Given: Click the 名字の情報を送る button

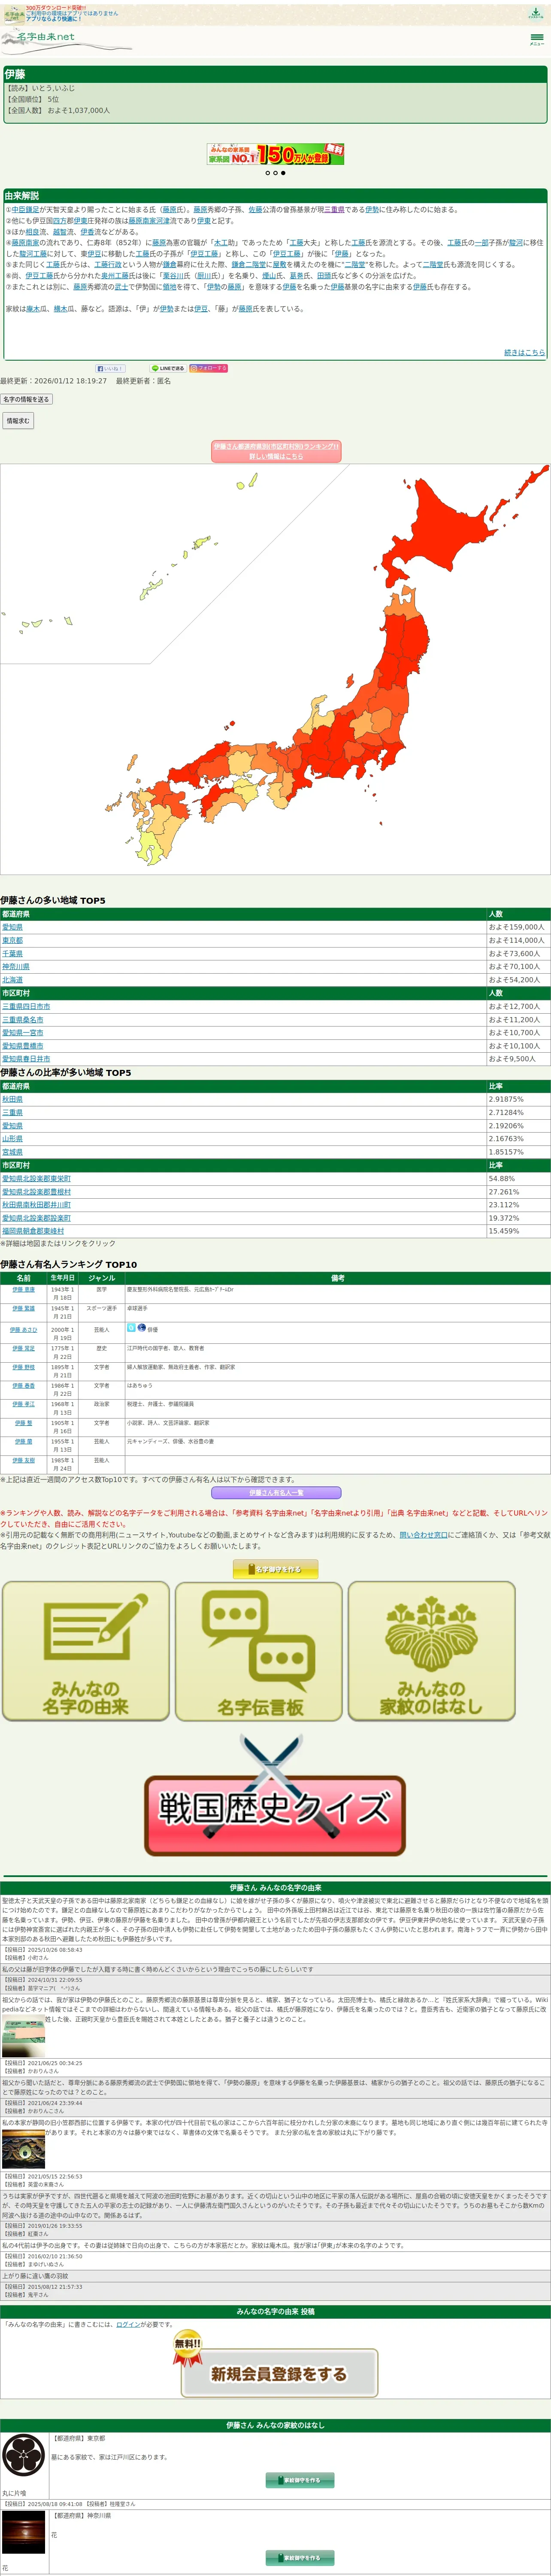Looking at the screenshot, I should pyautogui.click(x=26, y=399).
